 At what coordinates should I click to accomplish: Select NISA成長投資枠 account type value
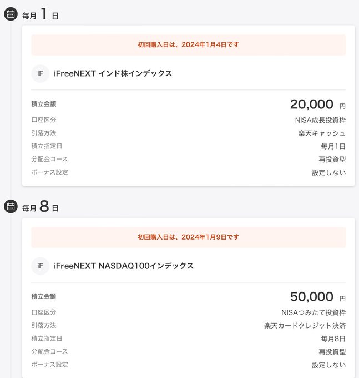[320, 120]
